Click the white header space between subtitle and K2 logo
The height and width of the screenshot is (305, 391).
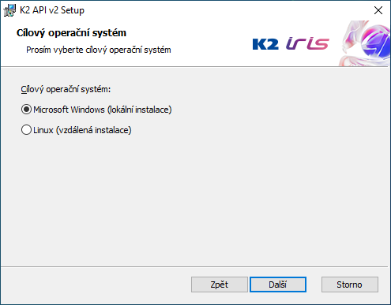pyautogui.click(x=211, y=47)
